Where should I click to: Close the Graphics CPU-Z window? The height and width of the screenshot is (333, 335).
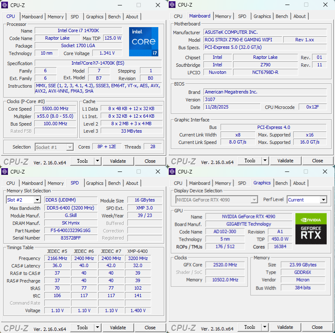point(325,172)
